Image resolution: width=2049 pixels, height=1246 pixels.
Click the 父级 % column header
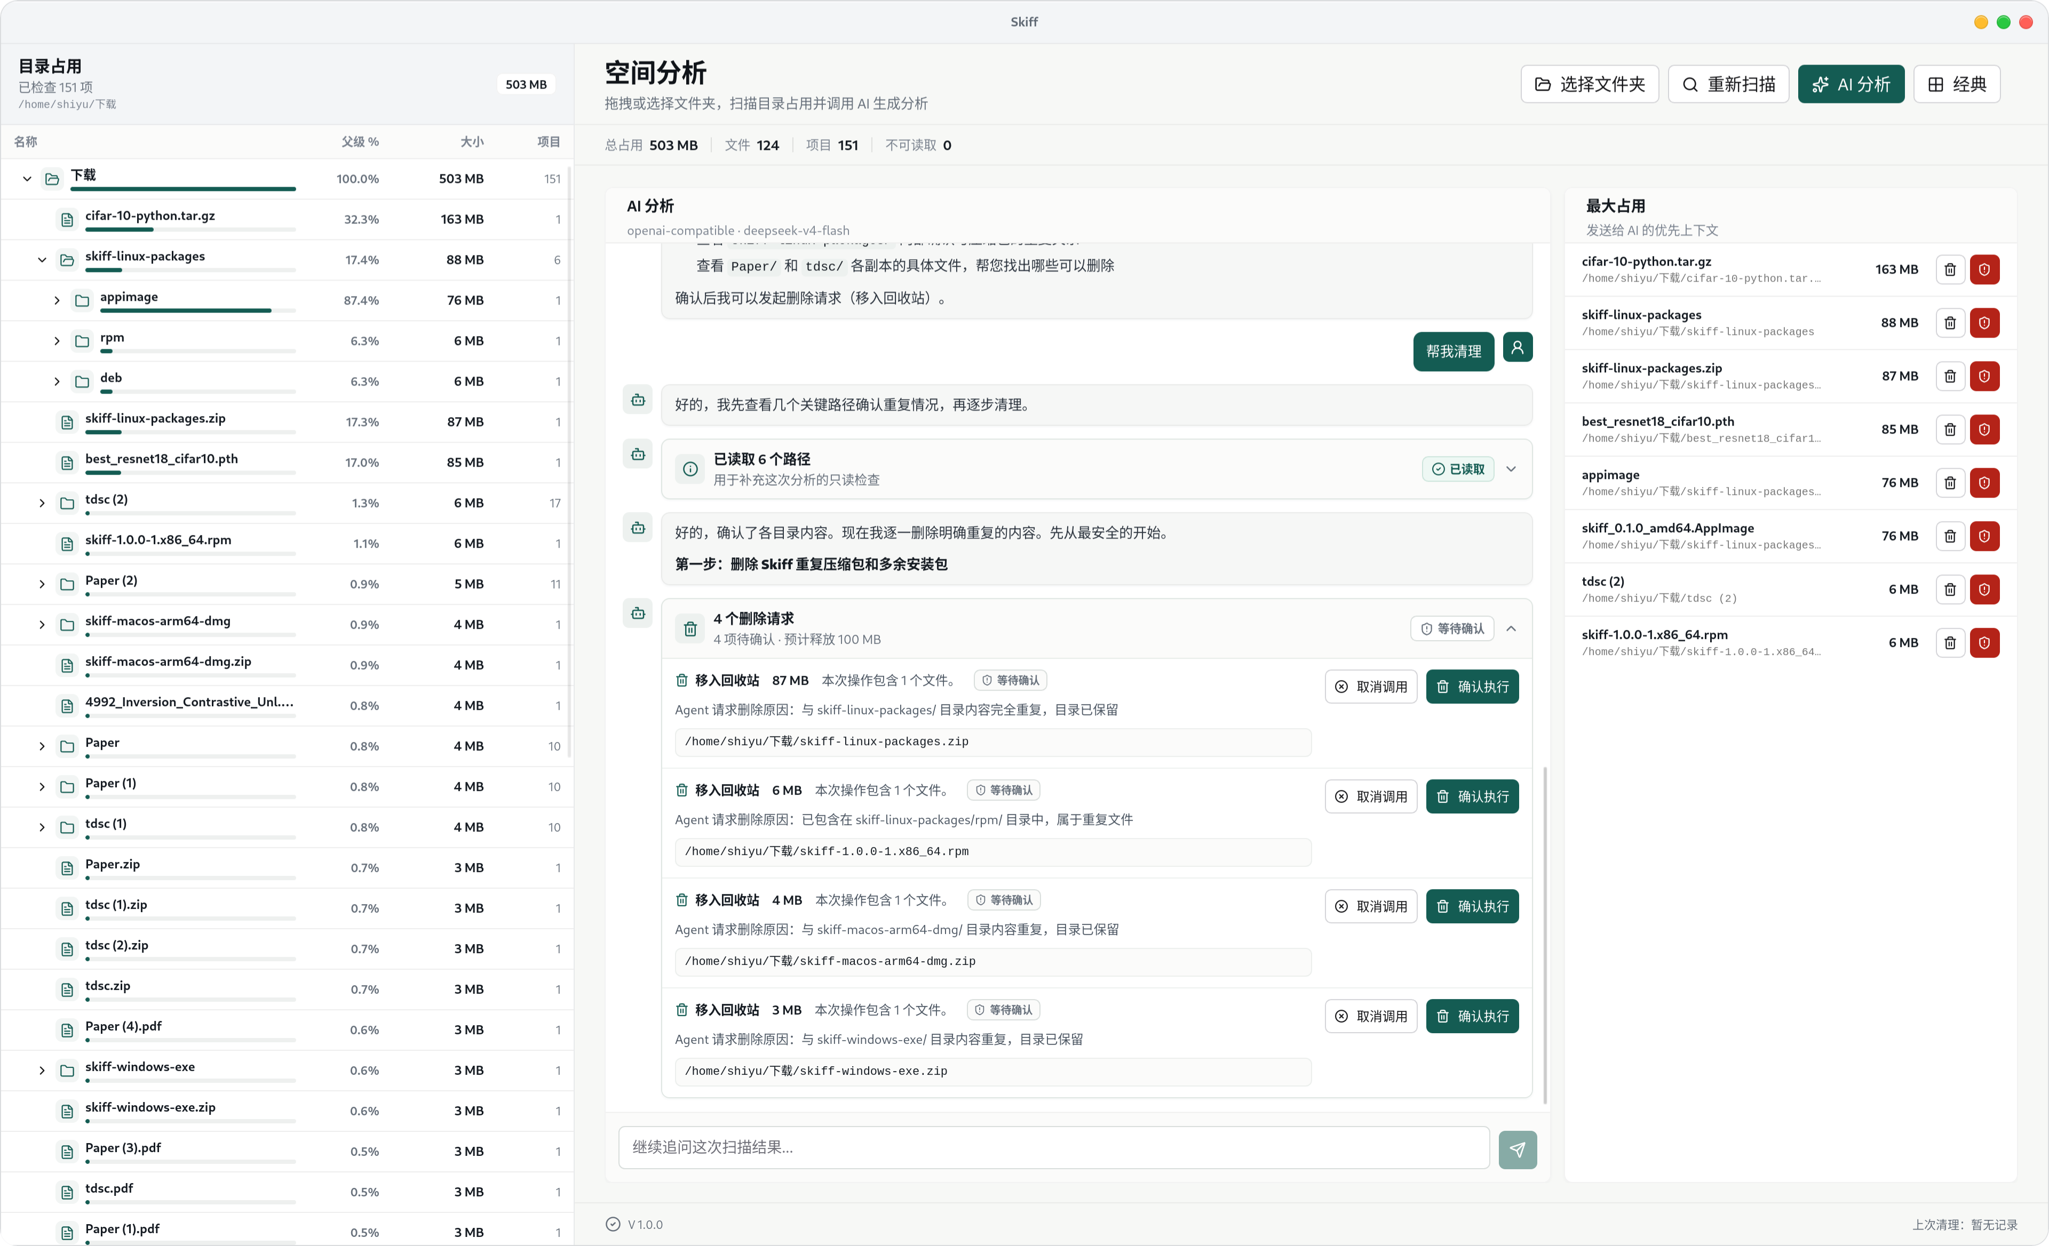(x=360, y=141)
